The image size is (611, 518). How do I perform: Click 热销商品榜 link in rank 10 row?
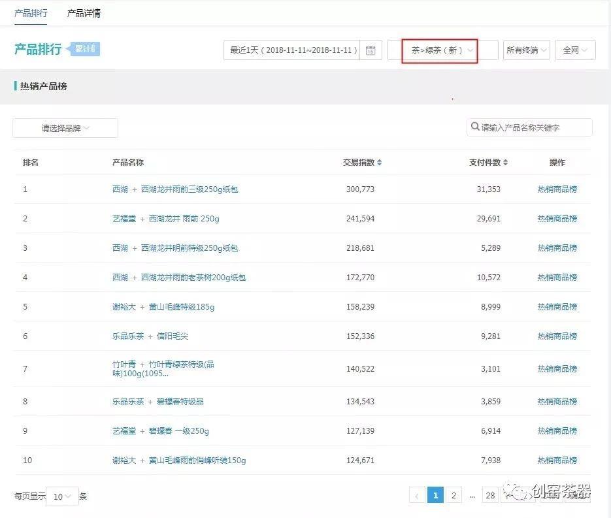coord(557,461)
